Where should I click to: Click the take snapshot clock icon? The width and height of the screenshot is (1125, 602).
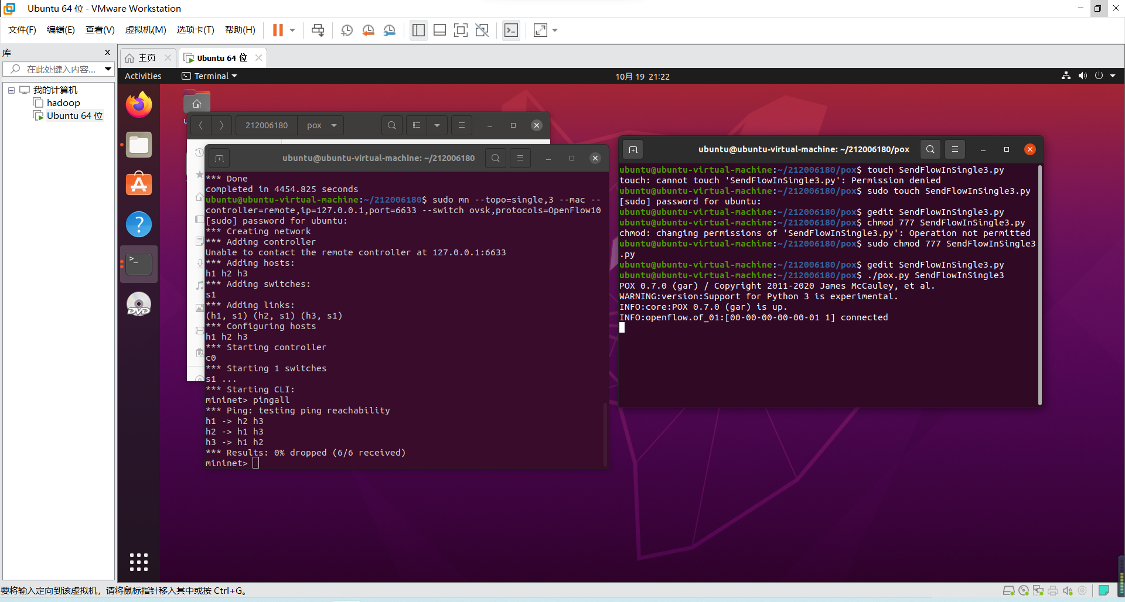click(347, 30)
